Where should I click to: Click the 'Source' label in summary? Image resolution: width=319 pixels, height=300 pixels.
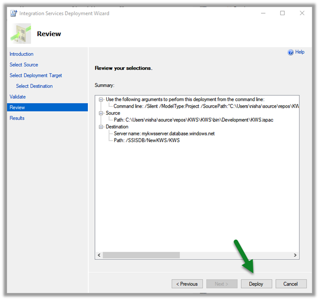tap(113, 113)
